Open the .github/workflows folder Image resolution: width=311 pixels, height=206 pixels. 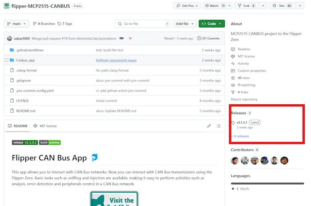pyautogui.click(x=30, y=50)
